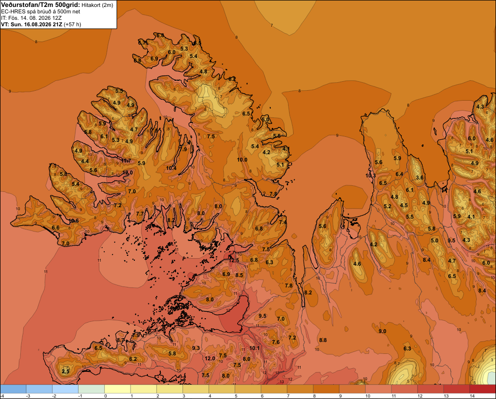Viewport: 496px width, 399px height.
Task: Click the '10.1' temperature value on the map
Action: 254,348
